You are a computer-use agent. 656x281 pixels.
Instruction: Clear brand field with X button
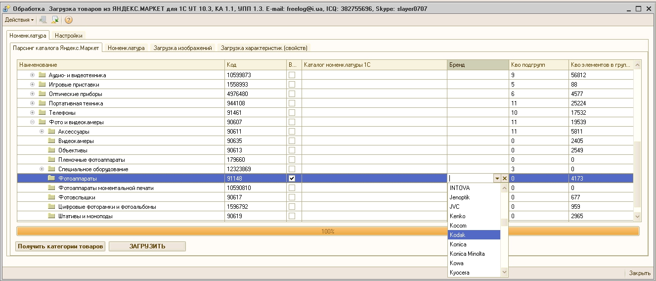(505, 179)
